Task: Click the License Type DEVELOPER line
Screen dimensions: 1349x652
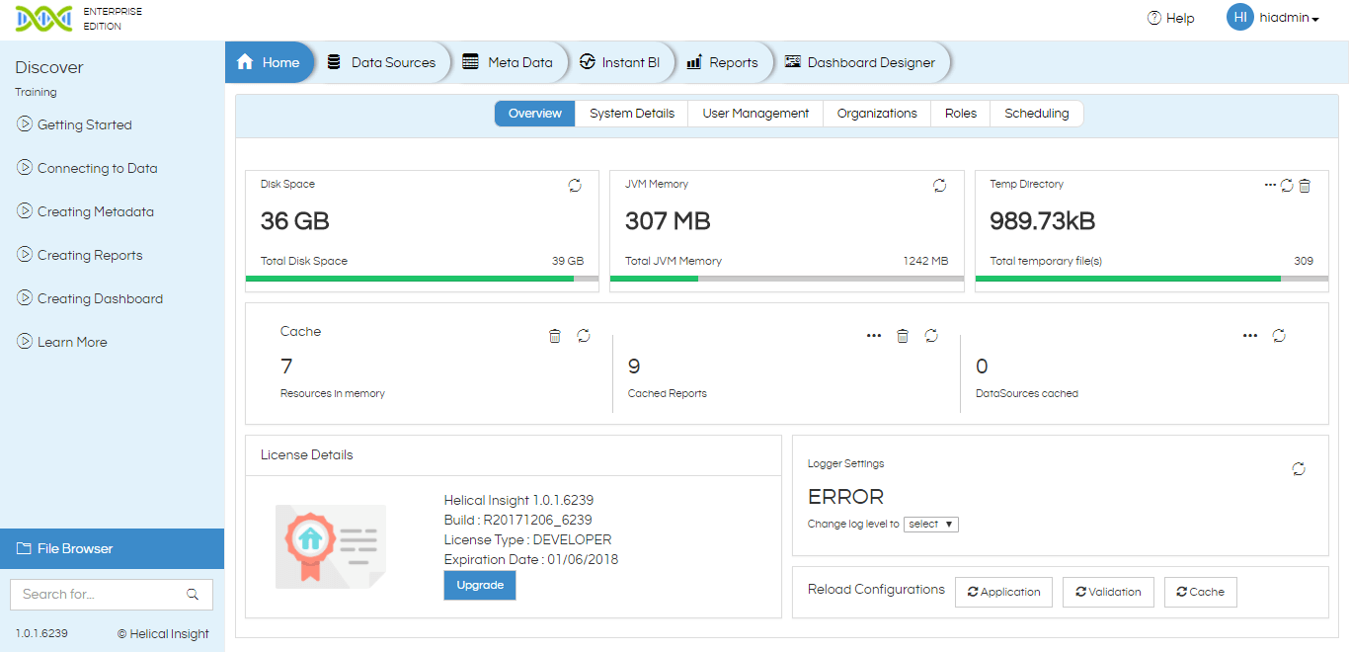Action: (x=528, y=539)
